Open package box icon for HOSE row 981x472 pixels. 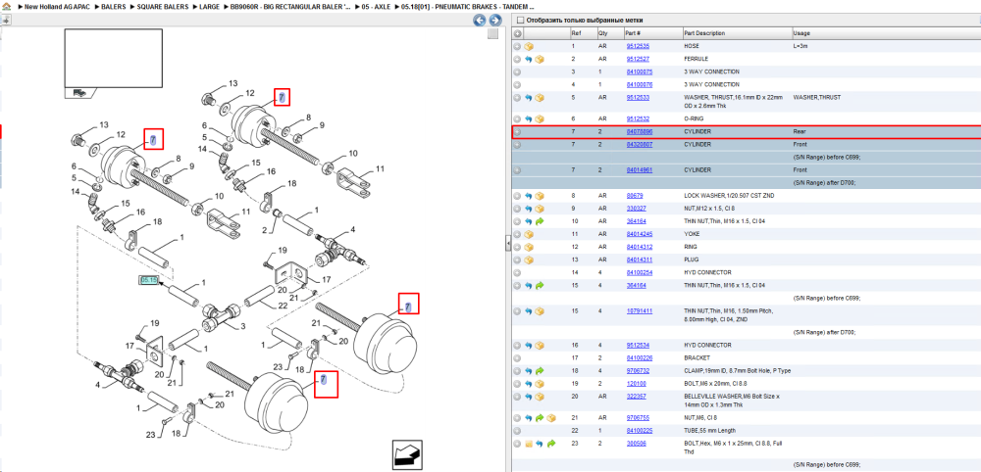529,46
